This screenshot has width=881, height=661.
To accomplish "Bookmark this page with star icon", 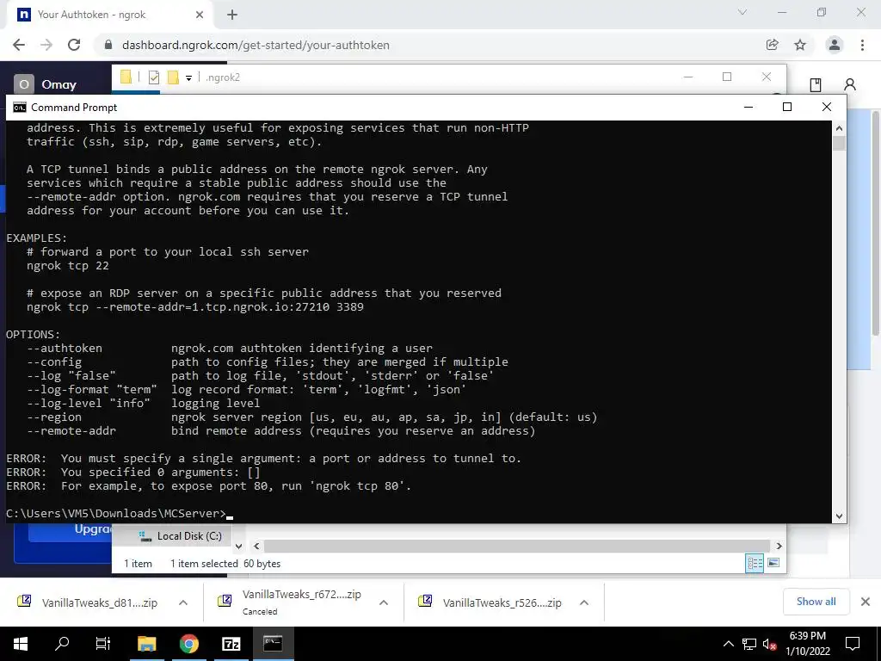I will (800, 45).
